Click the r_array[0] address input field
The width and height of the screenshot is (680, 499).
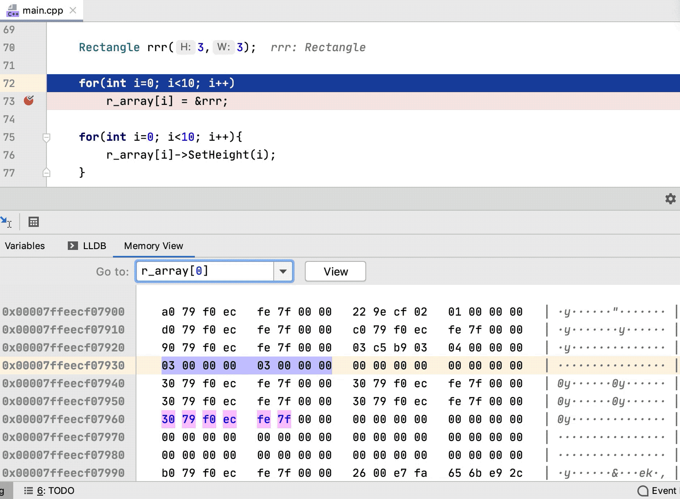[205, 271]
